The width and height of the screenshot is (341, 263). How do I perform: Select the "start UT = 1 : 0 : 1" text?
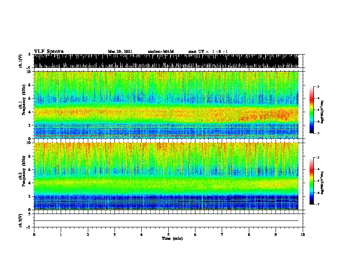click(x=208, y=52)
